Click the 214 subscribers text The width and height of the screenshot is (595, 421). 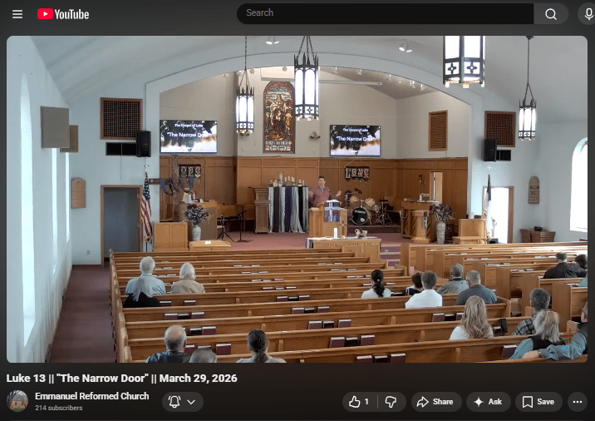pyautogui.click(x=58, y=409)
